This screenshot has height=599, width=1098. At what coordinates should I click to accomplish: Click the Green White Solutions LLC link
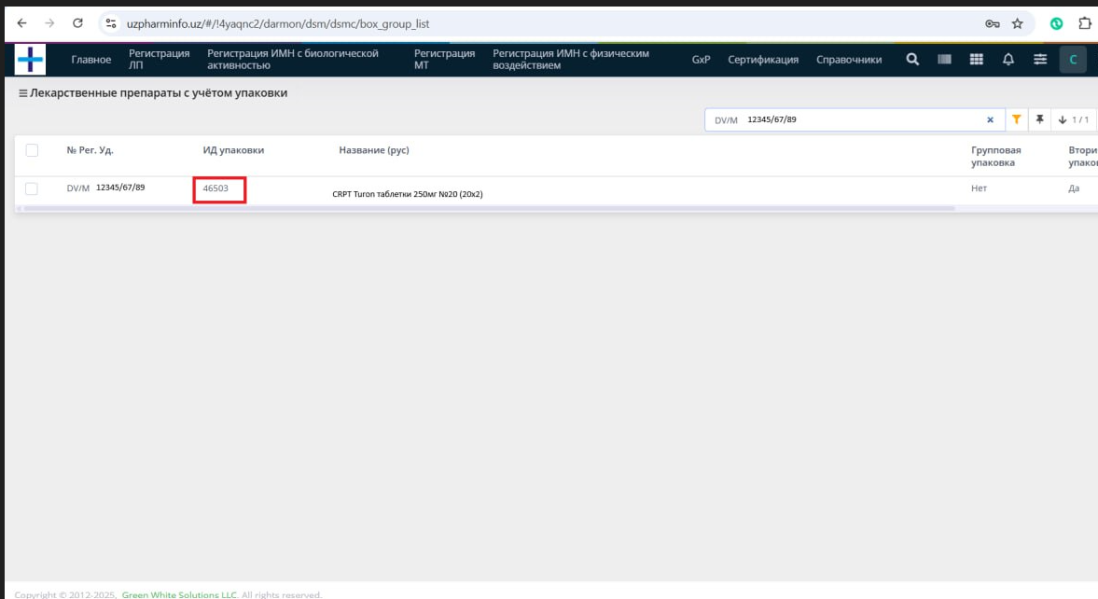point(179,594)
